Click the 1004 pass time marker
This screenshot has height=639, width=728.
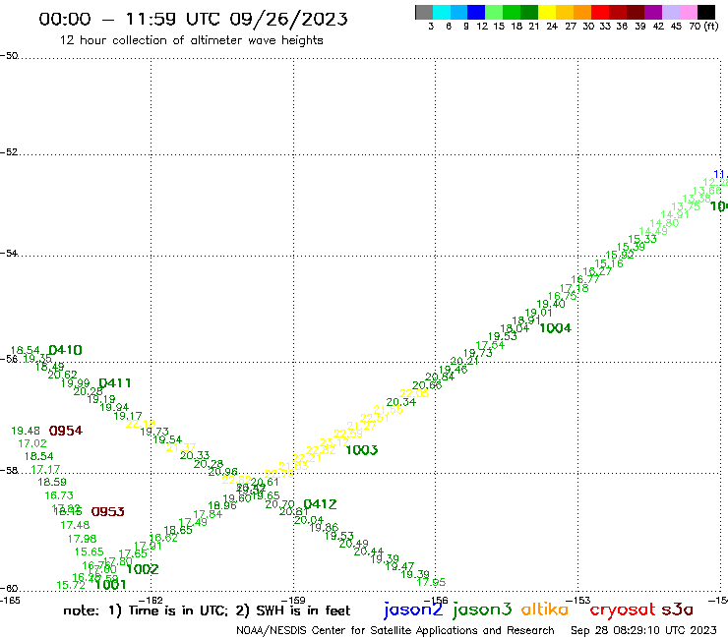point(555,328)
